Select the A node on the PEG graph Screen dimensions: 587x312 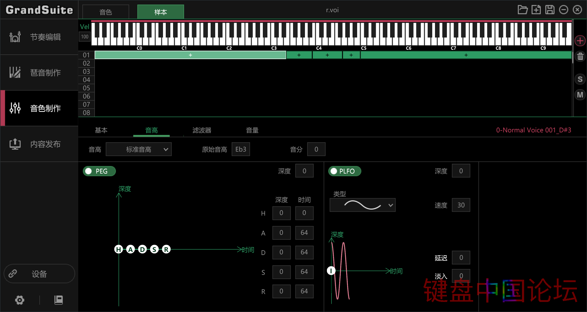130,249
